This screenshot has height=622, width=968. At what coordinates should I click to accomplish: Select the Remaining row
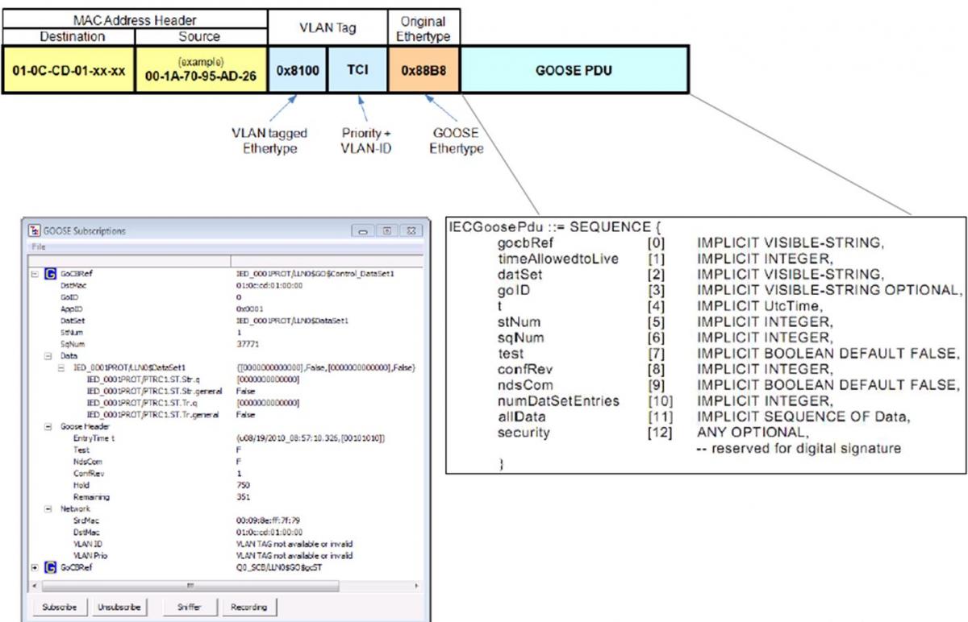(x=224, y=497)
